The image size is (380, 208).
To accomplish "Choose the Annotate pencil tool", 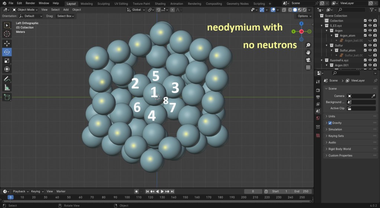I will pos(7,79).
